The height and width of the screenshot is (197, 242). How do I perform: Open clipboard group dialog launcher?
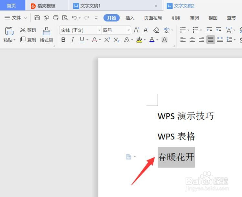tap(54, 46)
